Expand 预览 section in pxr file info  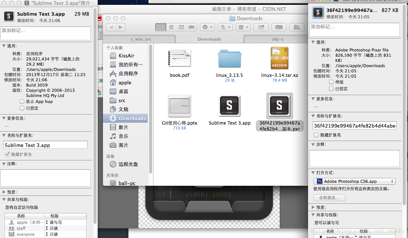pyautogui.click(x=313, y=207)
